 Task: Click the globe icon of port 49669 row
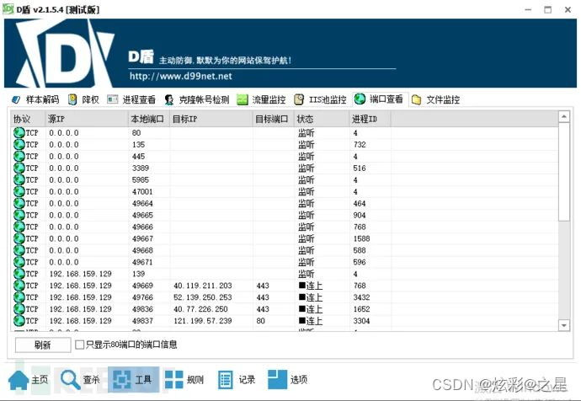[x=19, y=286]
